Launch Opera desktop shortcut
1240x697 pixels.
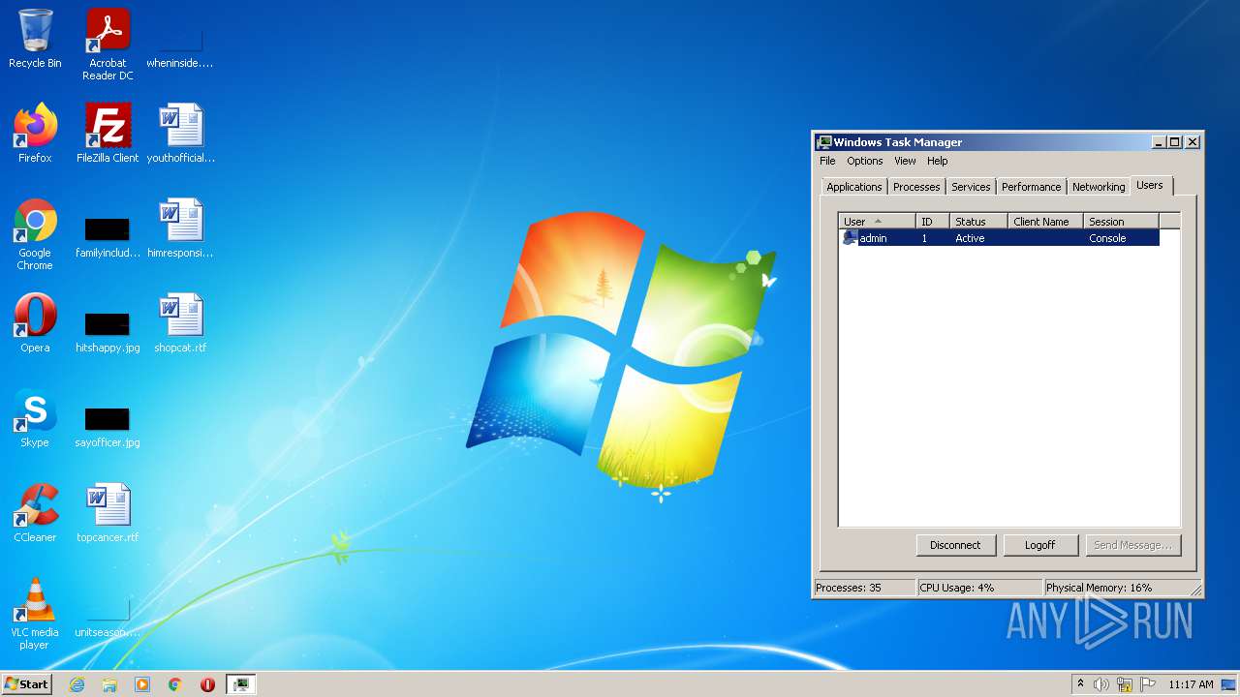(x=35, y=323)
